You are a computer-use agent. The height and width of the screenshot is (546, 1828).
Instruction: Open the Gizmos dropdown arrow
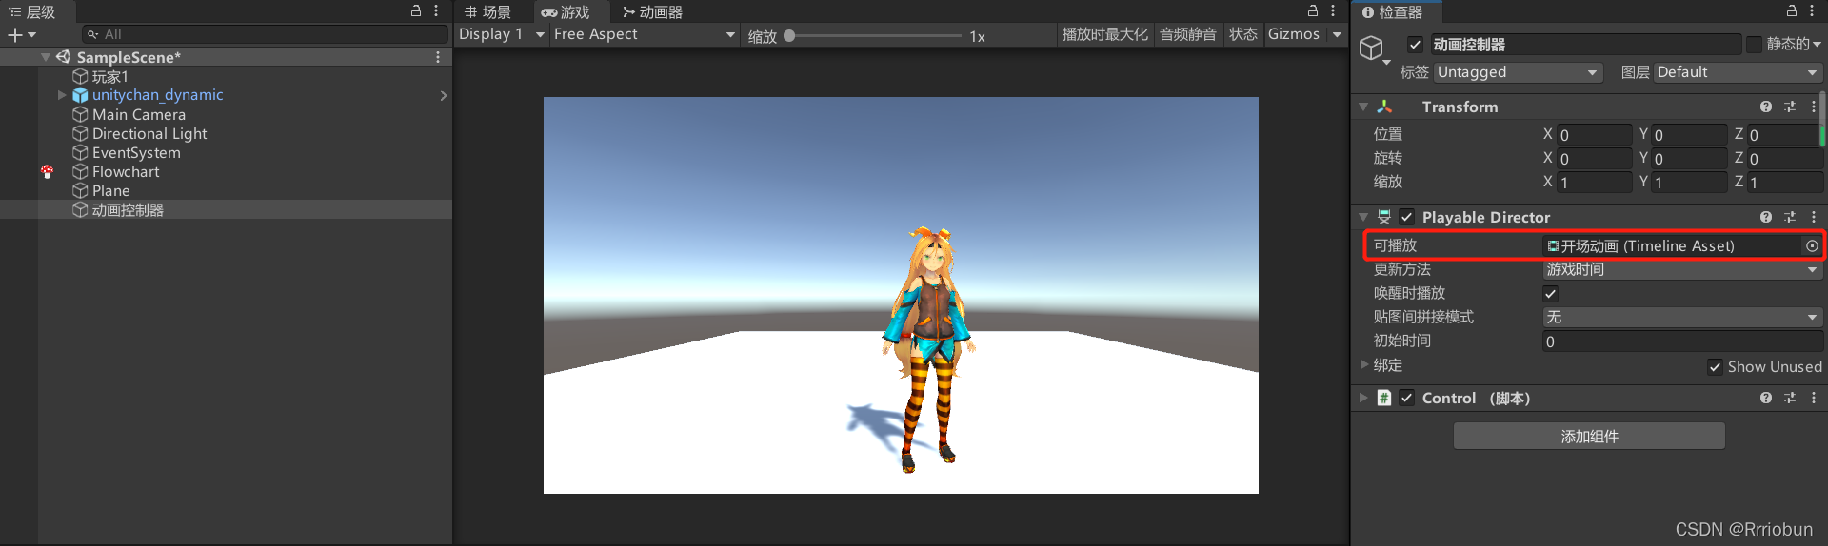point(1337,34)
